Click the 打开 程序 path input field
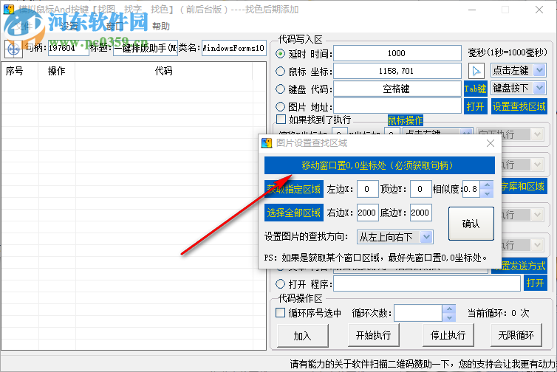The height and width of the screenshot is (372, 557). pyautogui.click(x=427, y=283)
